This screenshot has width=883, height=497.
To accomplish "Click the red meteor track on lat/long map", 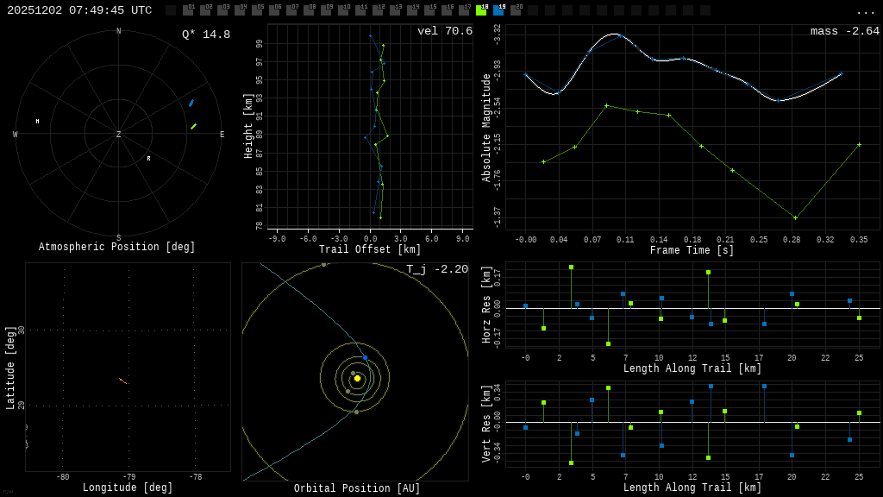I will 123,381.
